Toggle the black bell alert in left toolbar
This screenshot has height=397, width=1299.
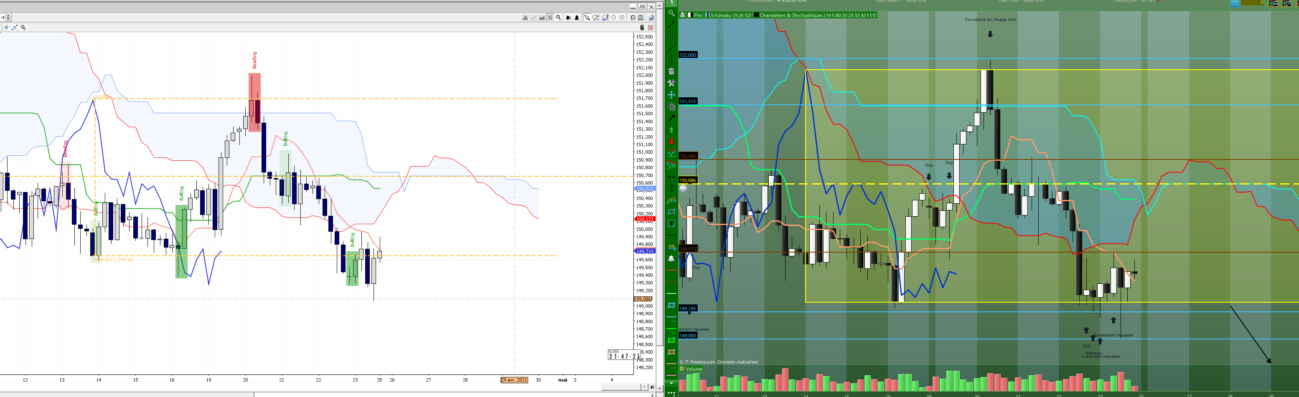pyautogui.click(x=577, y=18)
